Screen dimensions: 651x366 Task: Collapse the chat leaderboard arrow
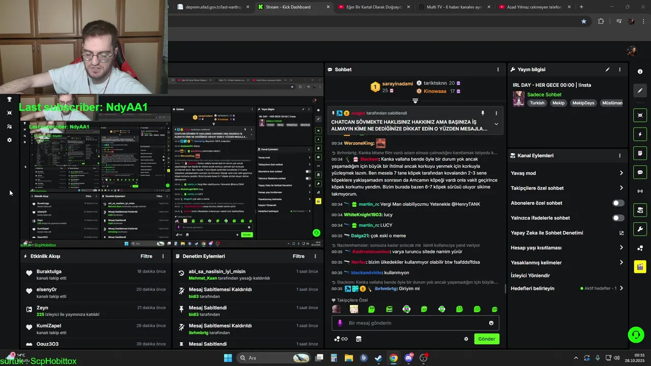[x=415, y=101]
